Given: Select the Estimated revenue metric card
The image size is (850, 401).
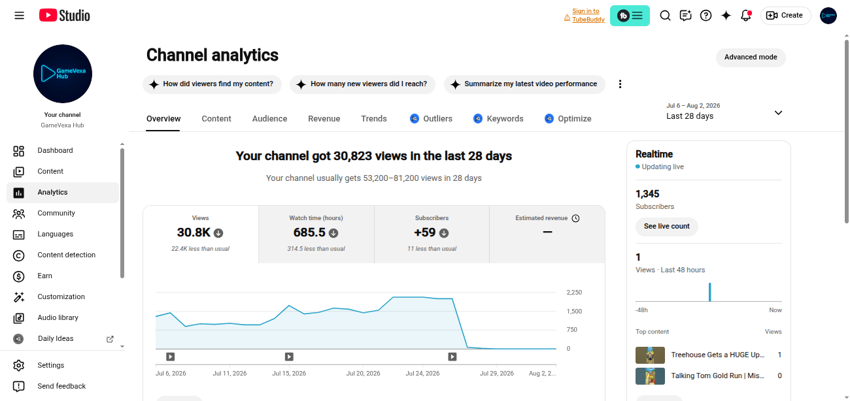Looking at the screenshot, I should (547, 234).
